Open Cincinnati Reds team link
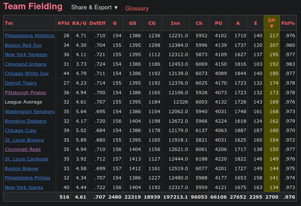The width and height of the screenshot is (301, 206). pyautogui.click(x=23, y=149)
